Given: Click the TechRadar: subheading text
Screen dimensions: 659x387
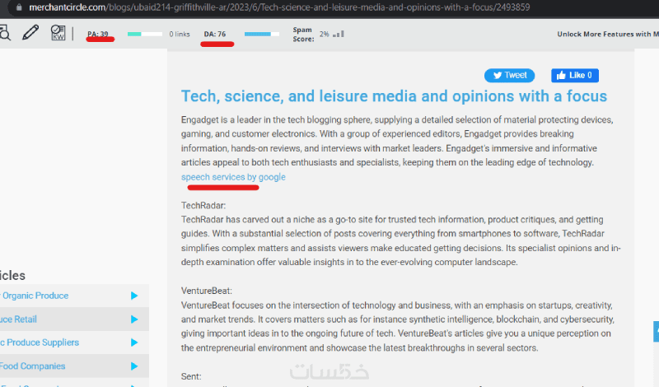Looking at the screenshot, I should coord(203,206).
